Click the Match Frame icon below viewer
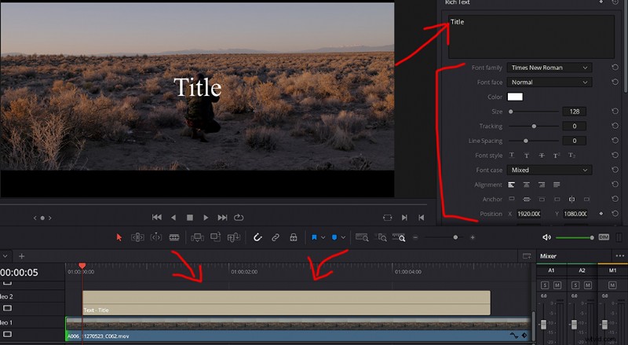 click(x=387, y=218)
